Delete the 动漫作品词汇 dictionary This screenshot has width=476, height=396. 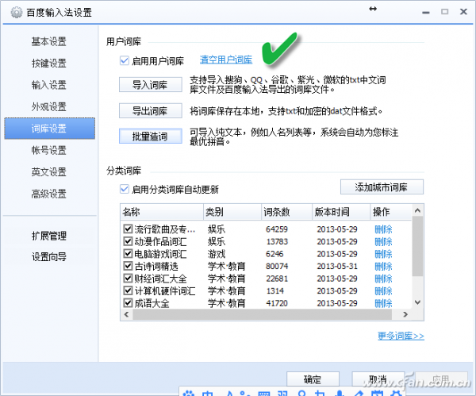[383, 242]
